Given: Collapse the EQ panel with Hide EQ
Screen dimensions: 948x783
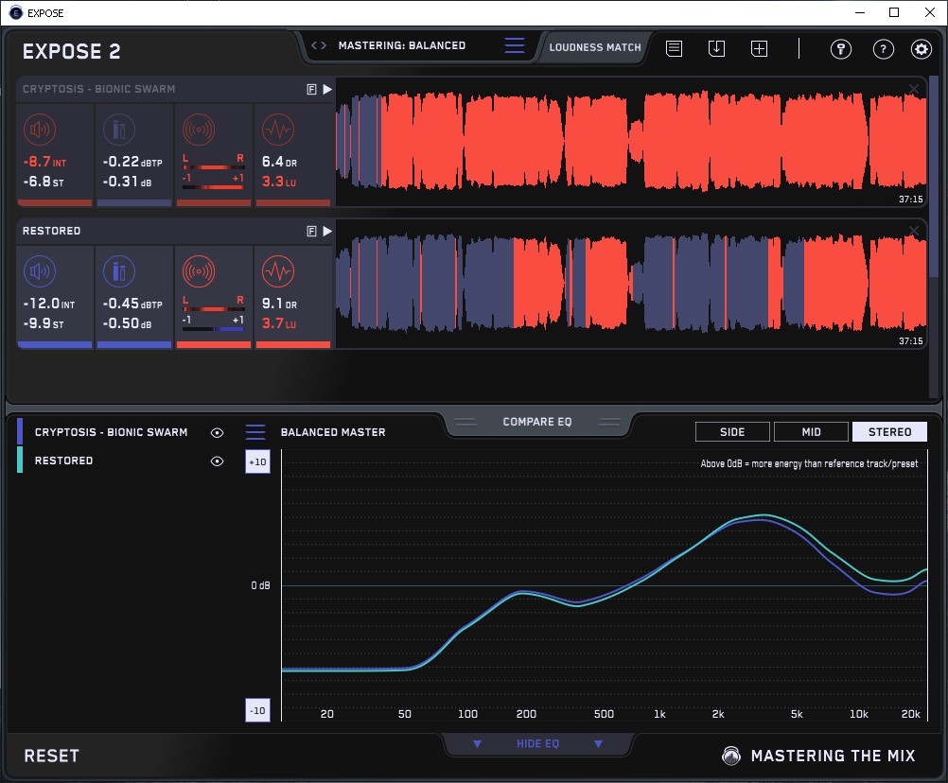Looking at the screenshot, I should point(537,744).
